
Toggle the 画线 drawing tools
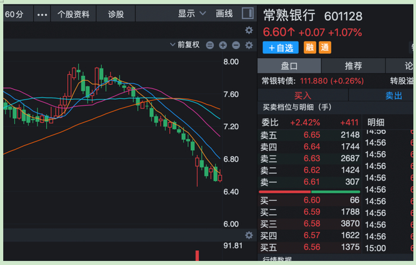coord(225,14)
